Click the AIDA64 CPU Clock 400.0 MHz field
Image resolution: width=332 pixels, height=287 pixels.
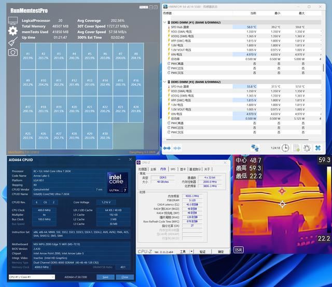click(x=44, y=210)
